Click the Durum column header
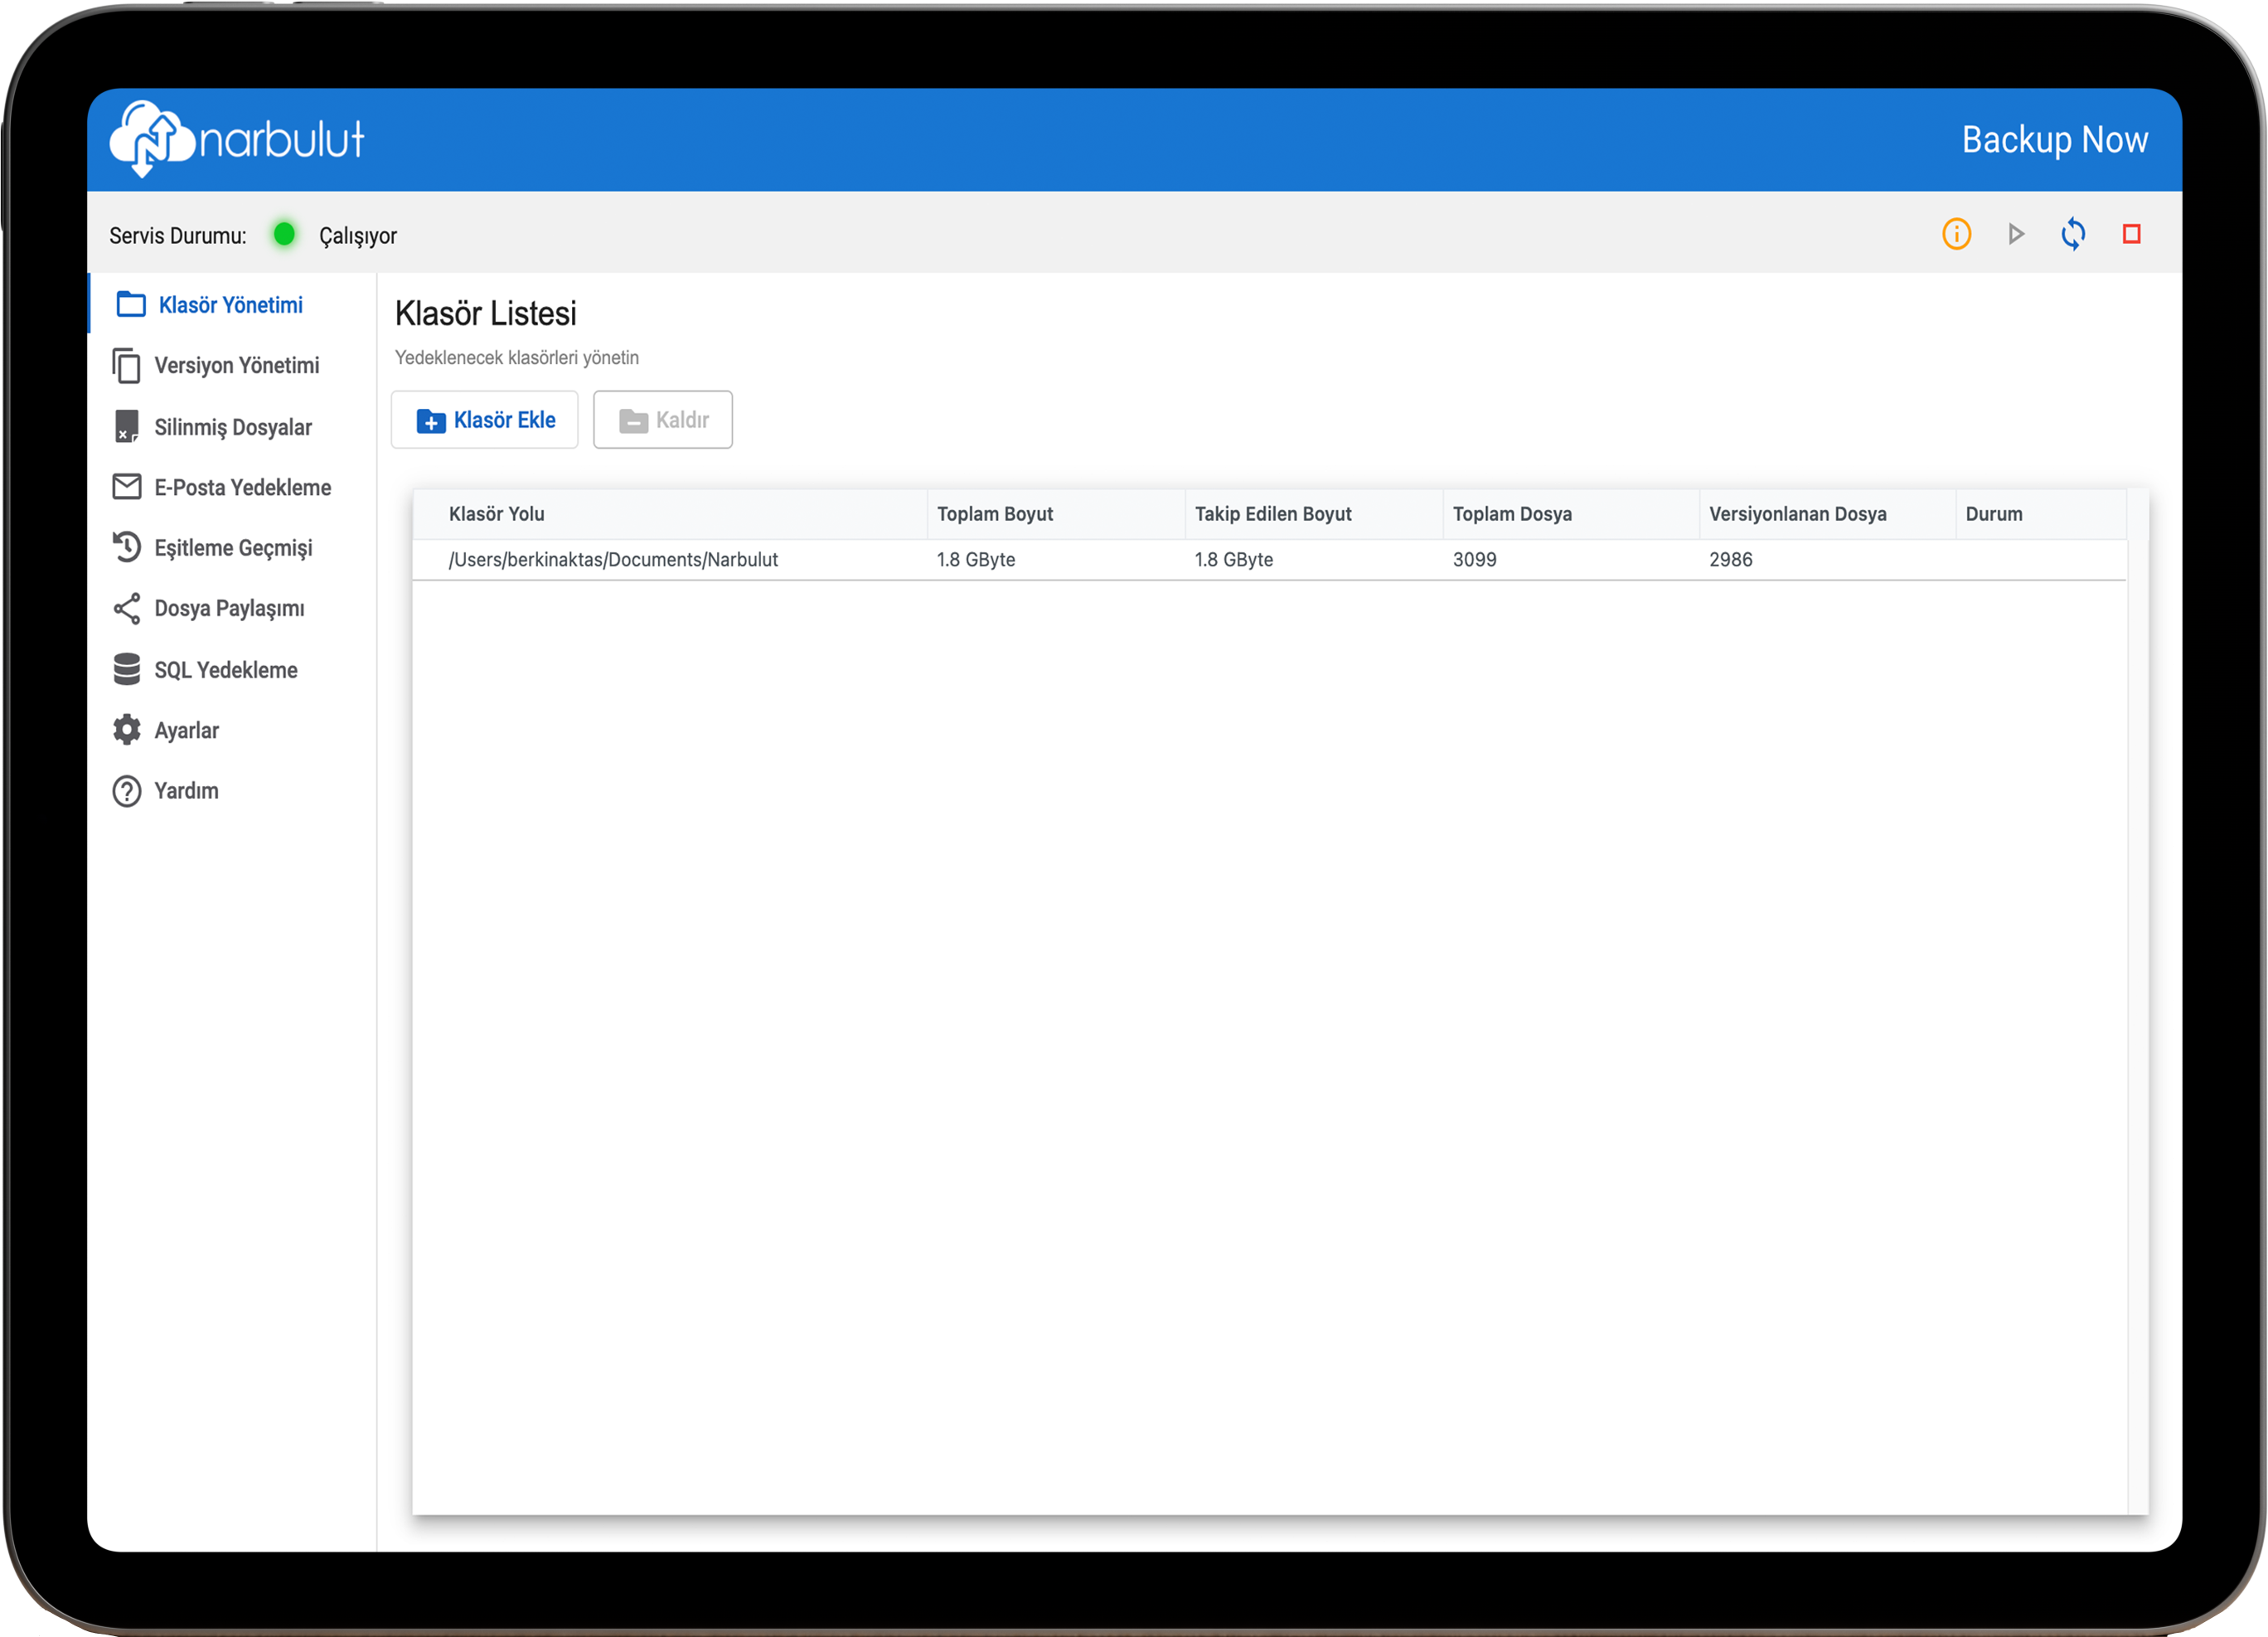Image resolution: width=2268 pixels, height=1637 pixels. (x=2040, y=513)
